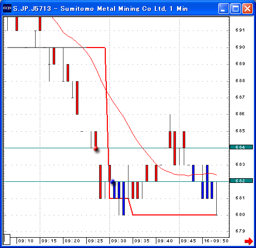256x248 pixels.
Task: Click the CQG icon in the title bar
Action: pyautogui.click(x=7, y=8)
